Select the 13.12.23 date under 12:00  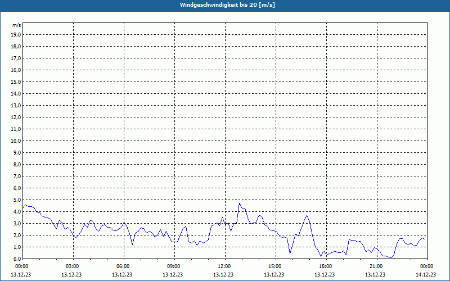(223, 274)
